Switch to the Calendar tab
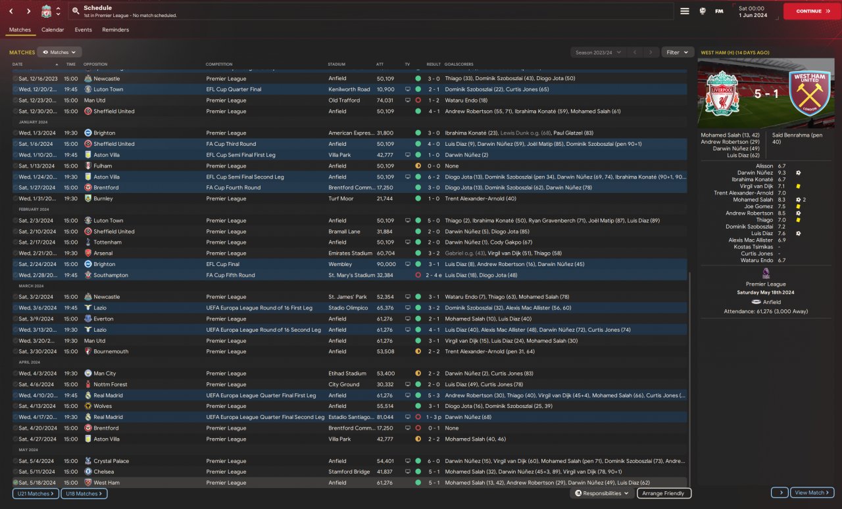The image size is (842, 509). click(x=53, y=30)
